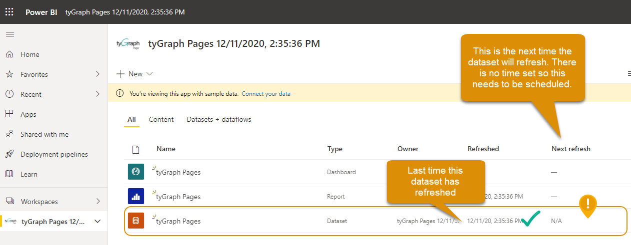Click the Learn book icon
Screen dimensions: 631x245
click(9, 174)
